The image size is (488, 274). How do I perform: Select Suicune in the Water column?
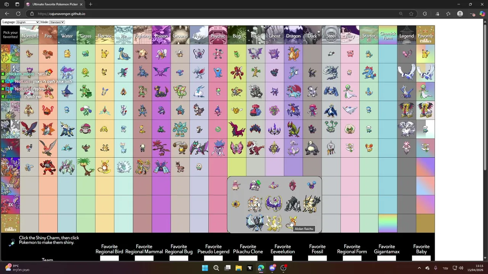point(67,73)
